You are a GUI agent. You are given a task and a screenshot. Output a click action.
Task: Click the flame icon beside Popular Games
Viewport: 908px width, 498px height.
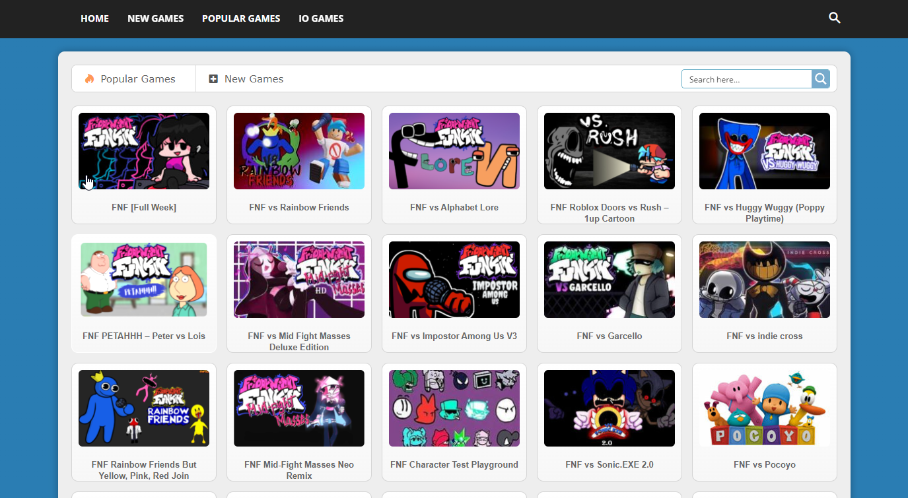90,79
